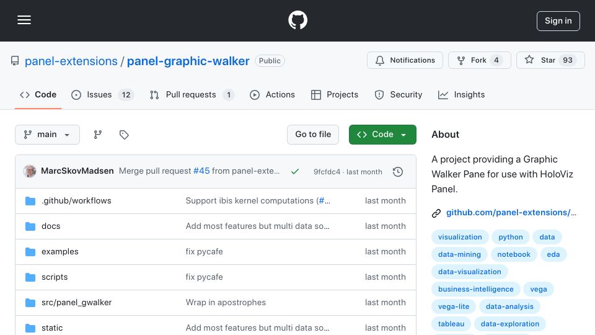Switch to the Code tab
The height and width of the screenshot is (335, 595).
tap(38, 94)
